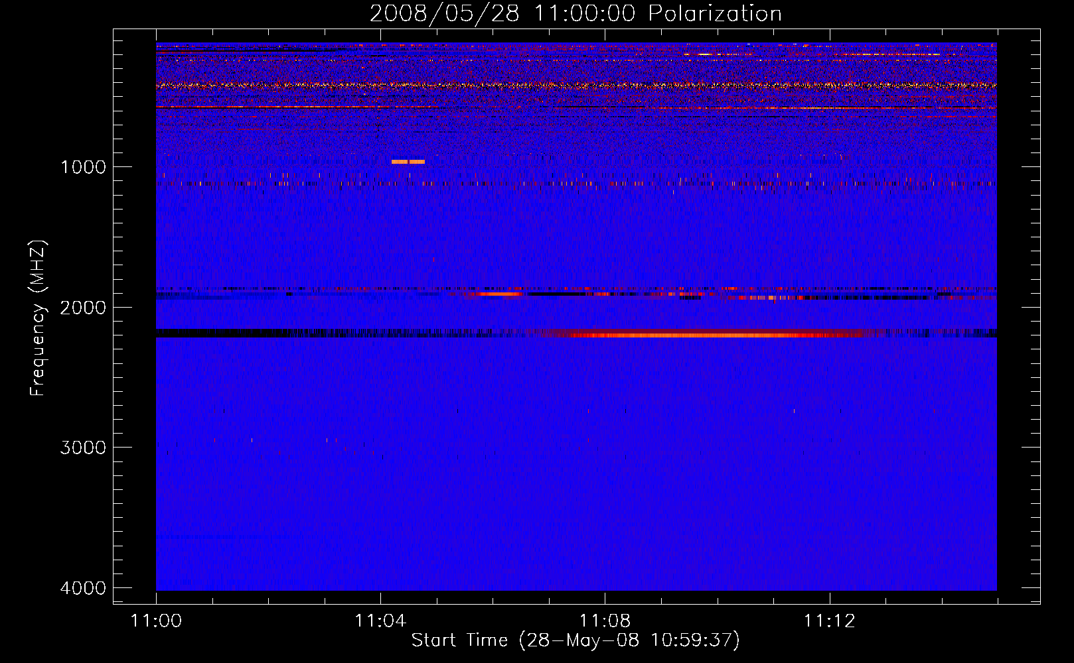1074x663 pixels.
Task: Click the '3000' frequency tick label
Action: (x=83, y=448)
